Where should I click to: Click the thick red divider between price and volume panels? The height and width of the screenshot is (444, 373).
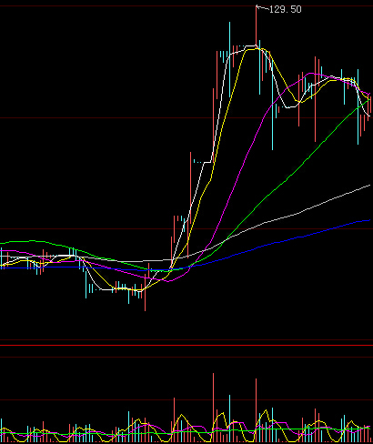[x=186, y=346]
